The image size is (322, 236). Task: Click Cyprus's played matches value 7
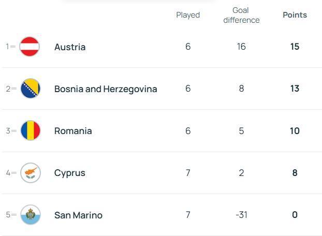pos(188,173)
